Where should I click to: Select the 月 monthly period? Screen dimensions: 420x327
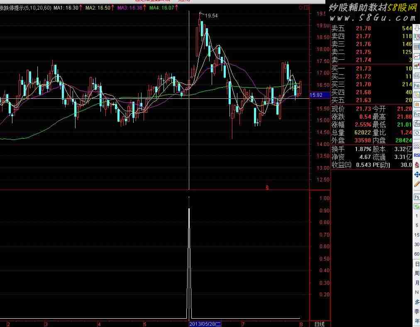coord(417,283)
